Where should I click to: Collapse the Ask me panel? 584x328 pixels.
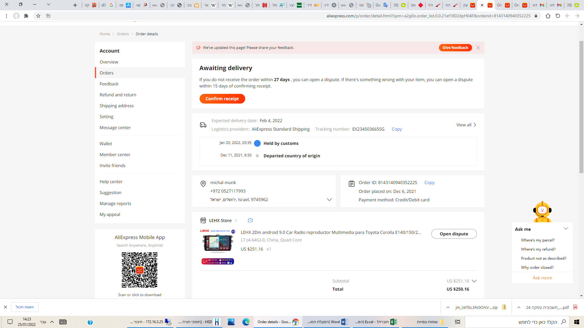[566, 229]
